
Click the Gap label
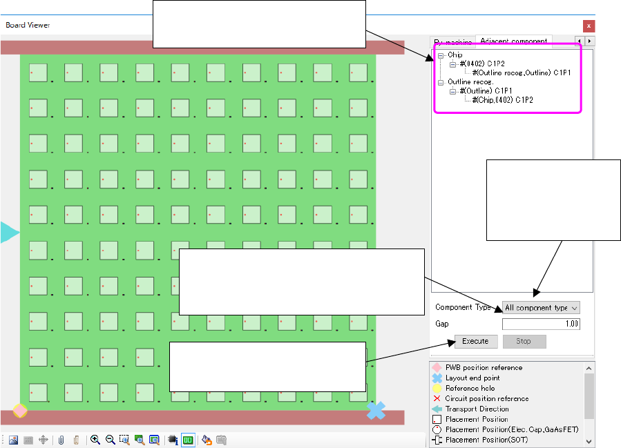point(442,324)
